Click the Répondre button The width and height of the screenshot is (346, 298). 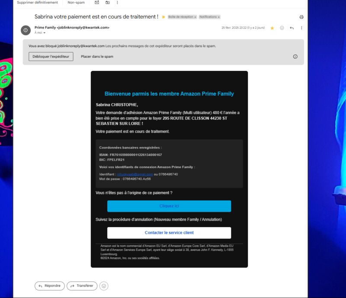[50, 286]
